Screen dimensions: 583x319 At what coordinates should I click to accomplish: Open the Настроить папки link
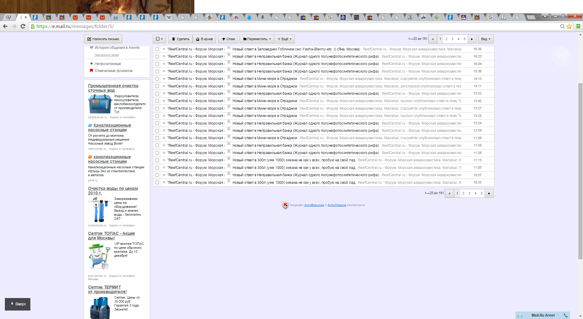pos(107,55)
